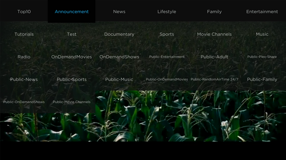The image size is (286, 160).
Task: Select the Tutorials category
Action: coord(24,34)
